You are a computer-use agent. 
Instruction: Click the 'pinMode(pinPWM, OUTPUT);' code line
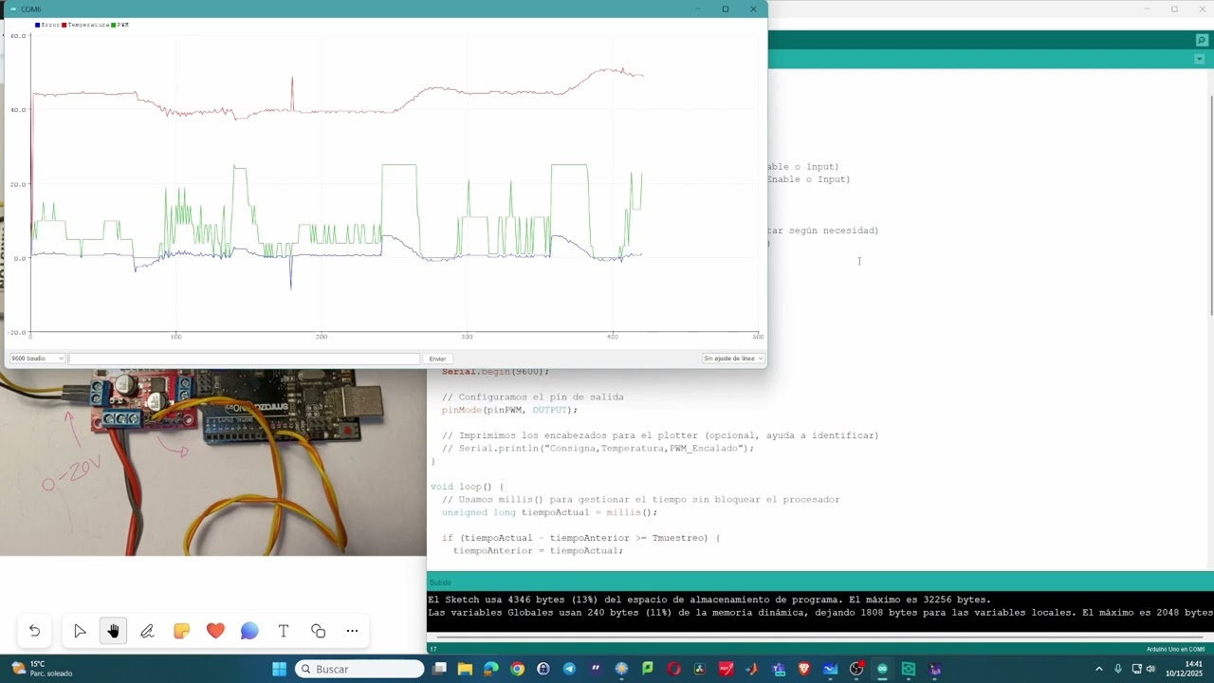pos(508,410)
